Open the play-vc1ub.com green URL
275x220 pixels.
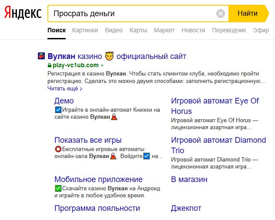click(x=76, y=65)
